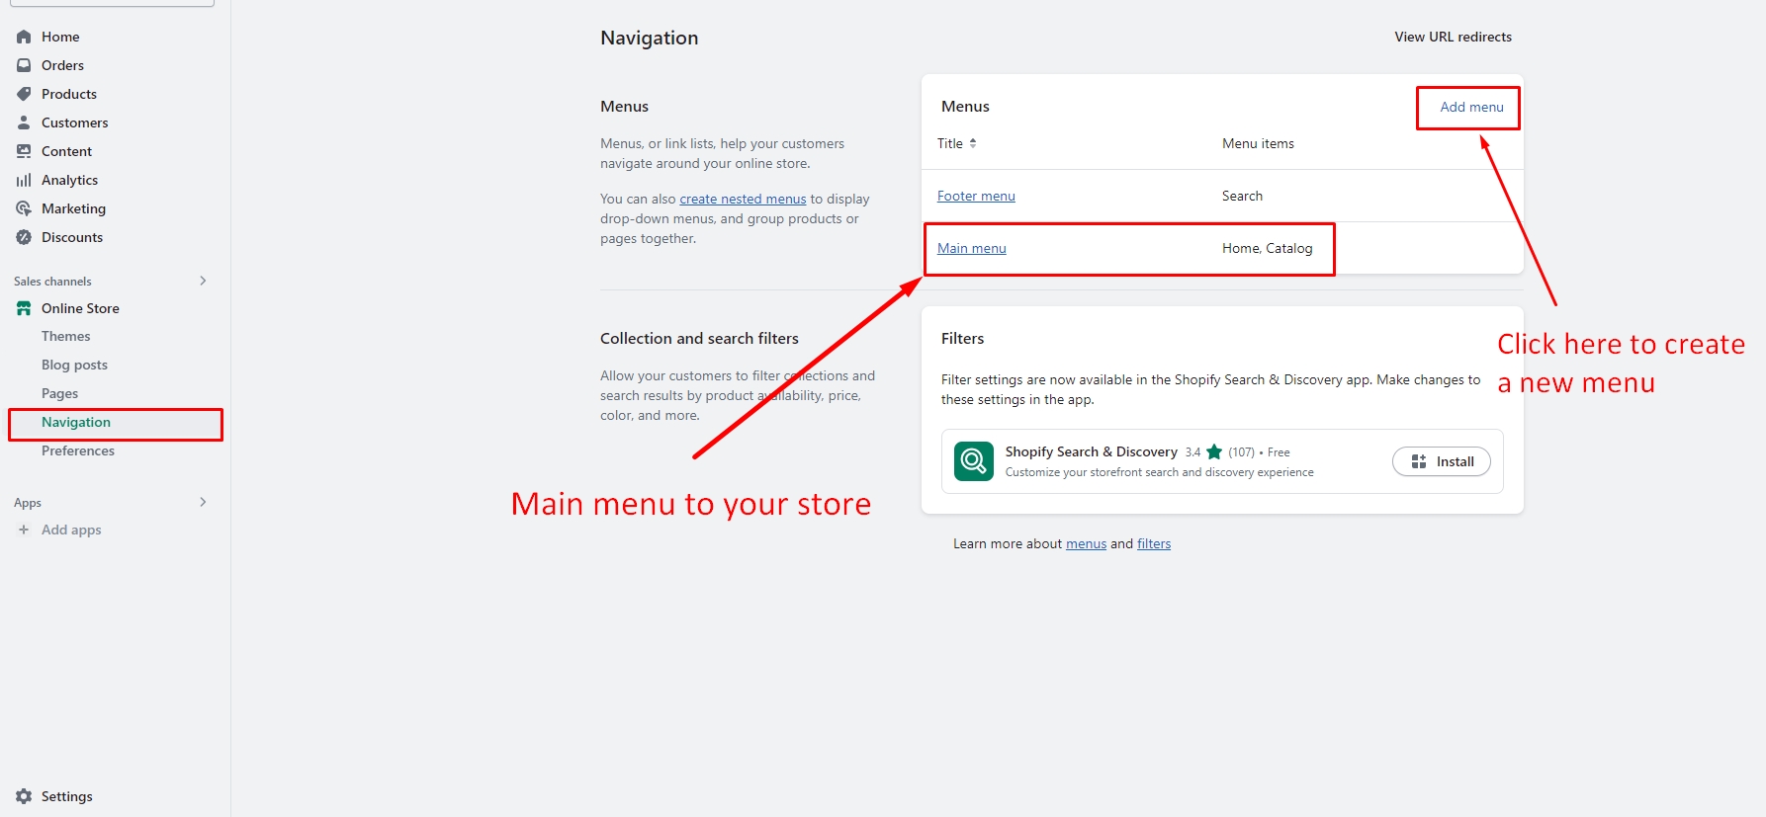This screenshot has width=1766, height=817.
Task: Install the Search & Discovery app
Action: coord(1441,461)
